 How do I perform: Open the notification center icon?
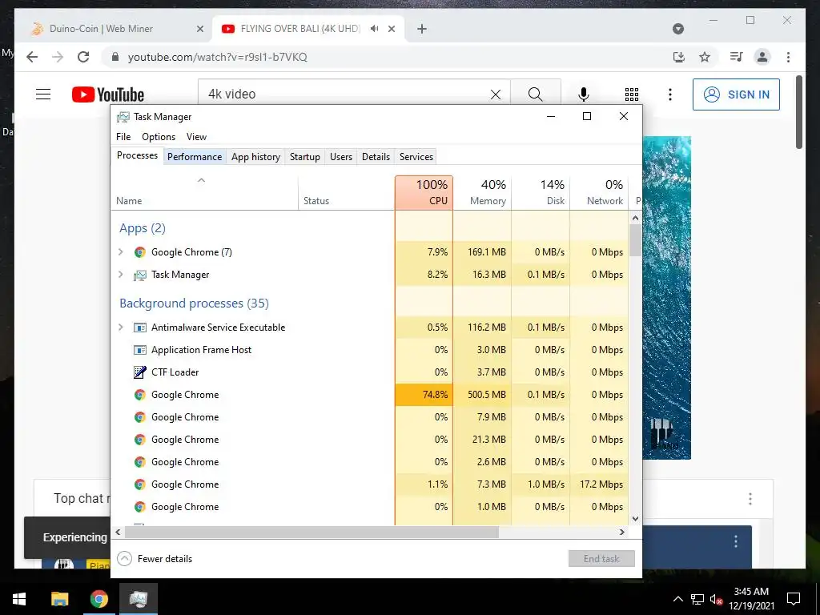pyautogui.click(x=794, y=599)
